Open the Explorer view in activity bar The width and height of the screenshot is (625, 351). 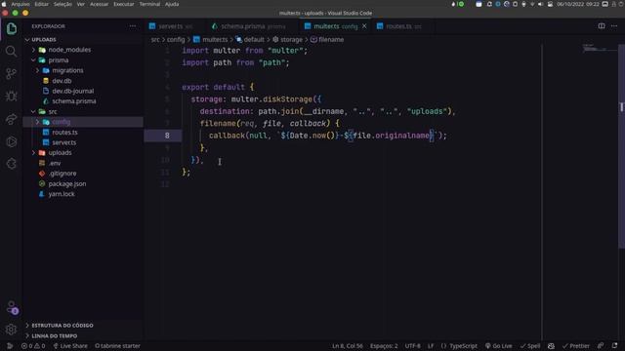point(11,28)
